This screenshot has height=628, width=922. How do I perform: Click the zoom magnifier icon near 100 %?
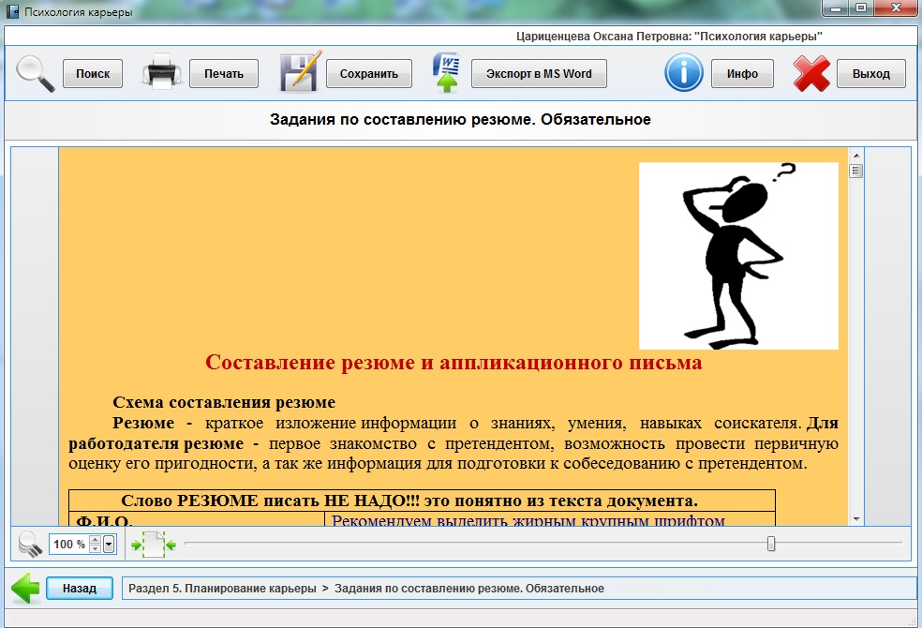(30, 544)
